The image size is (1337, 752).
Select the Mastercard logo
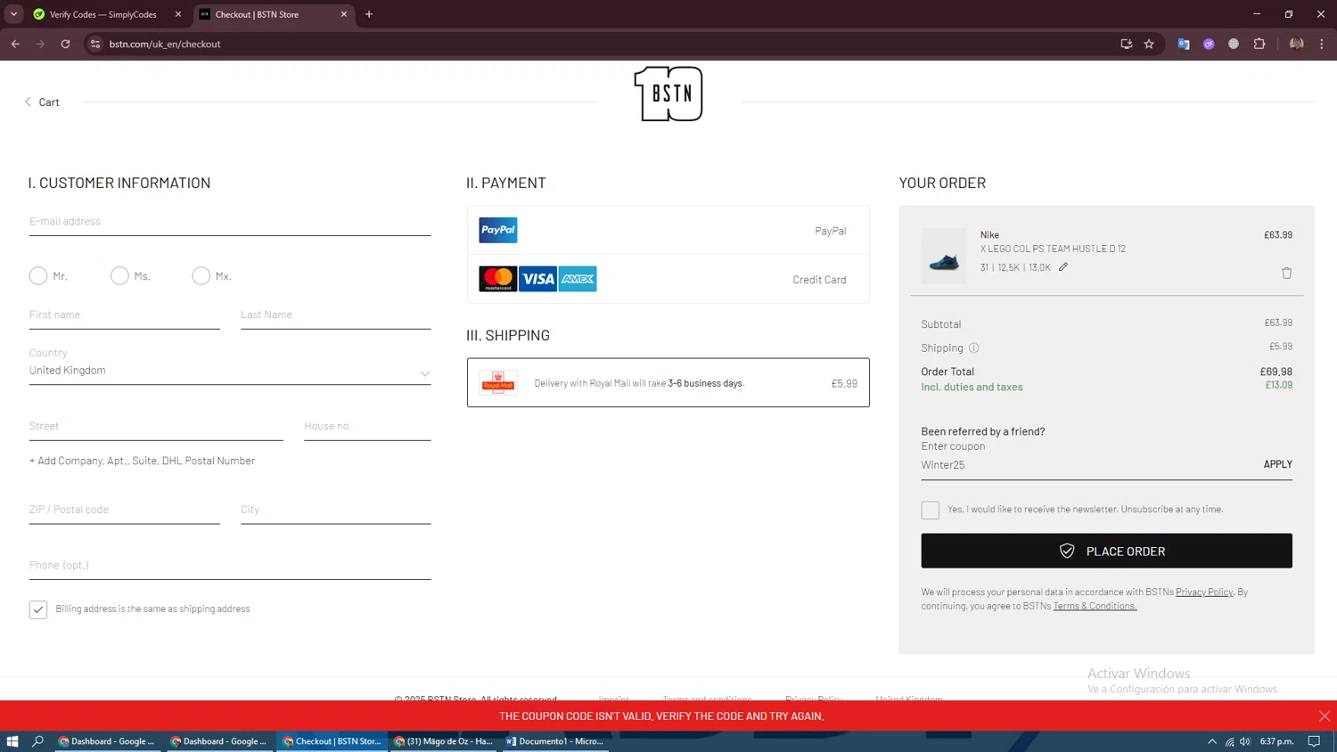click(498, 279)
